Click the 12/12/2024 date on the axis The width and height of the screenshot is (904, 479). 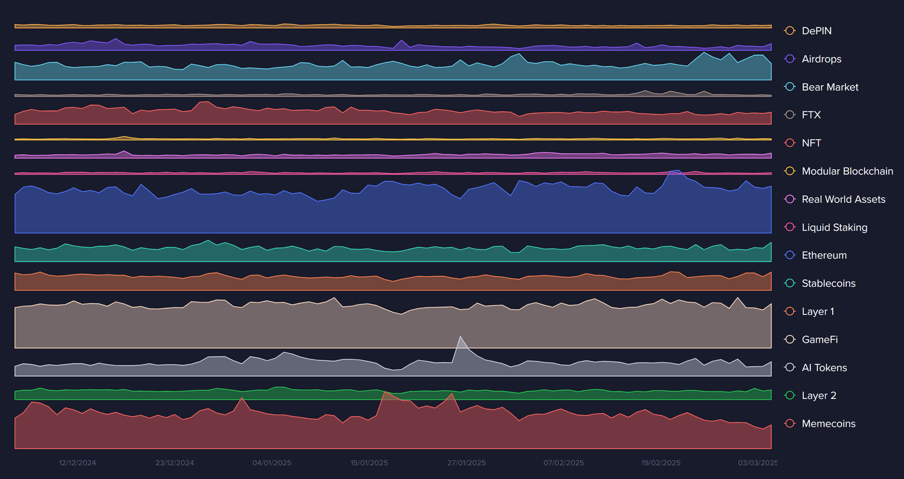[77, 463]
